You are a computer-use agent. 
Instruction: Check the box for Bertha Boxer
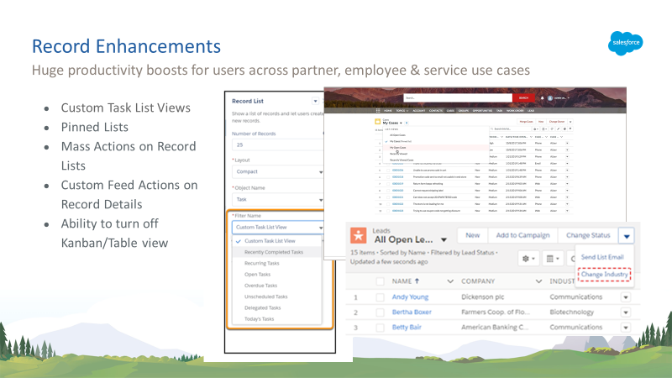380,312
